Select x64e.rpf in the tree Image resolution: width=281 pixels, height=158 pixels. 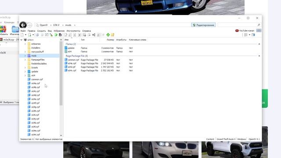36,99
